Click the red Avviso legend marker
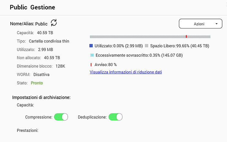 pyautogui.click(x=91, y=65)
